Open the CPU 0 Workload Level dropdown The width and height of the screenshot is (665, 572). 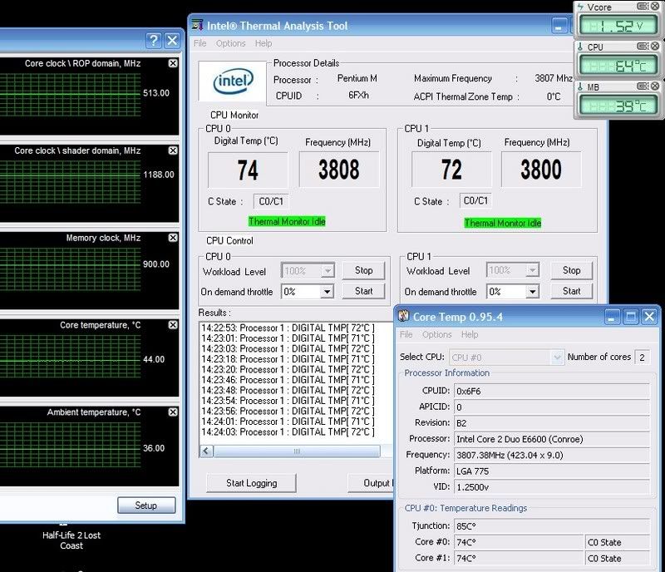pos(328,271)
